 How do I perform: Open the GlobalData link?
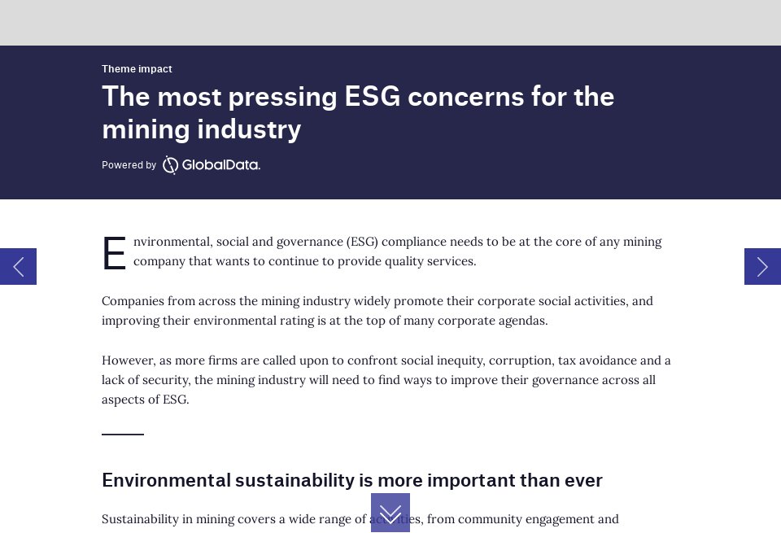212,164
